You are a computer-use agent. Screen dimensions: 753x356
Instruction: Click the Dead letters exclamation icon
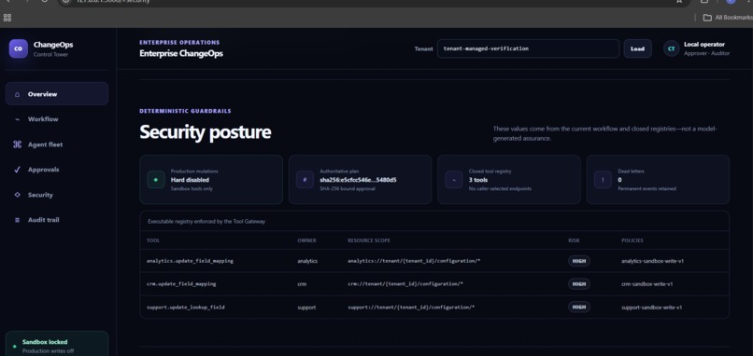coord(603,180)
